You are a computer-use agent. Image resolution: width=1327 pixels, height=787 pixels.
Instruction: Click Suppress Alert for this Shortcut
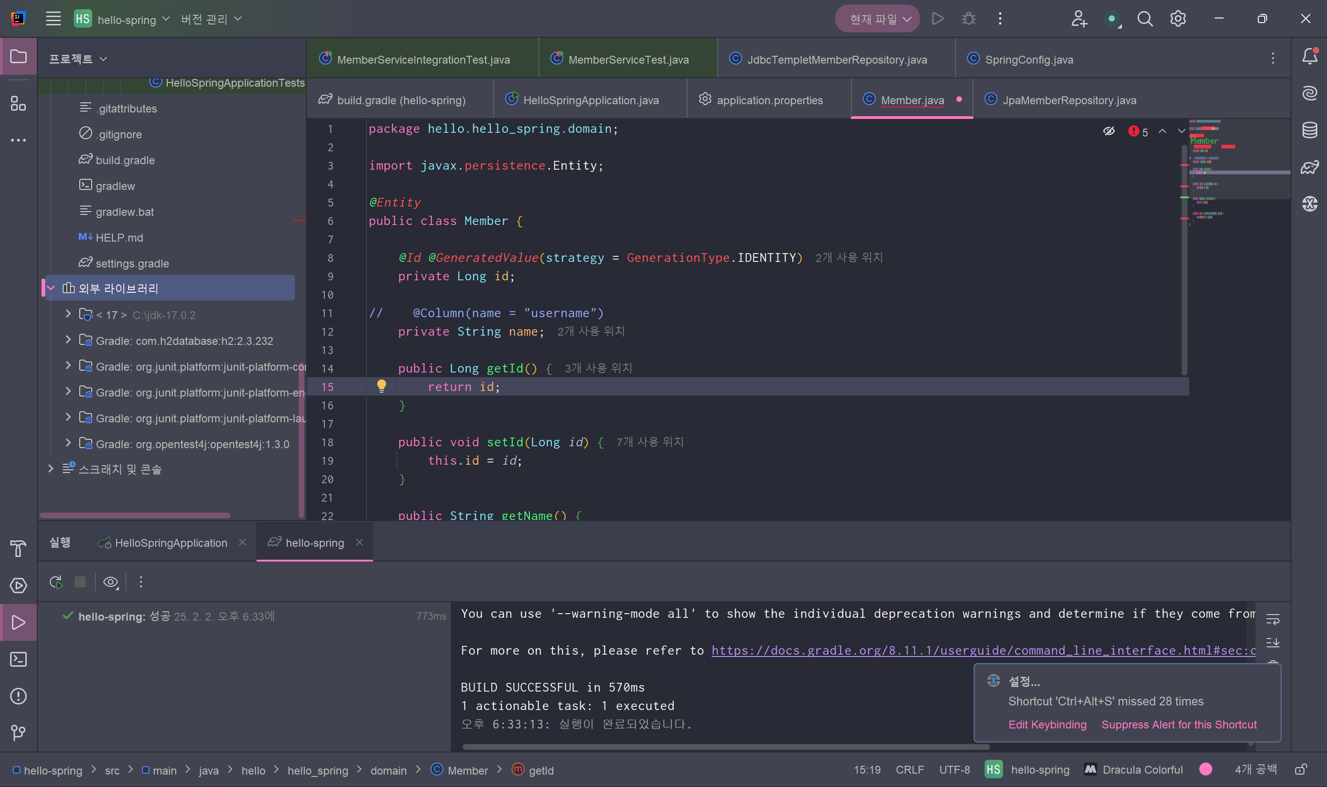point(1179,724)
